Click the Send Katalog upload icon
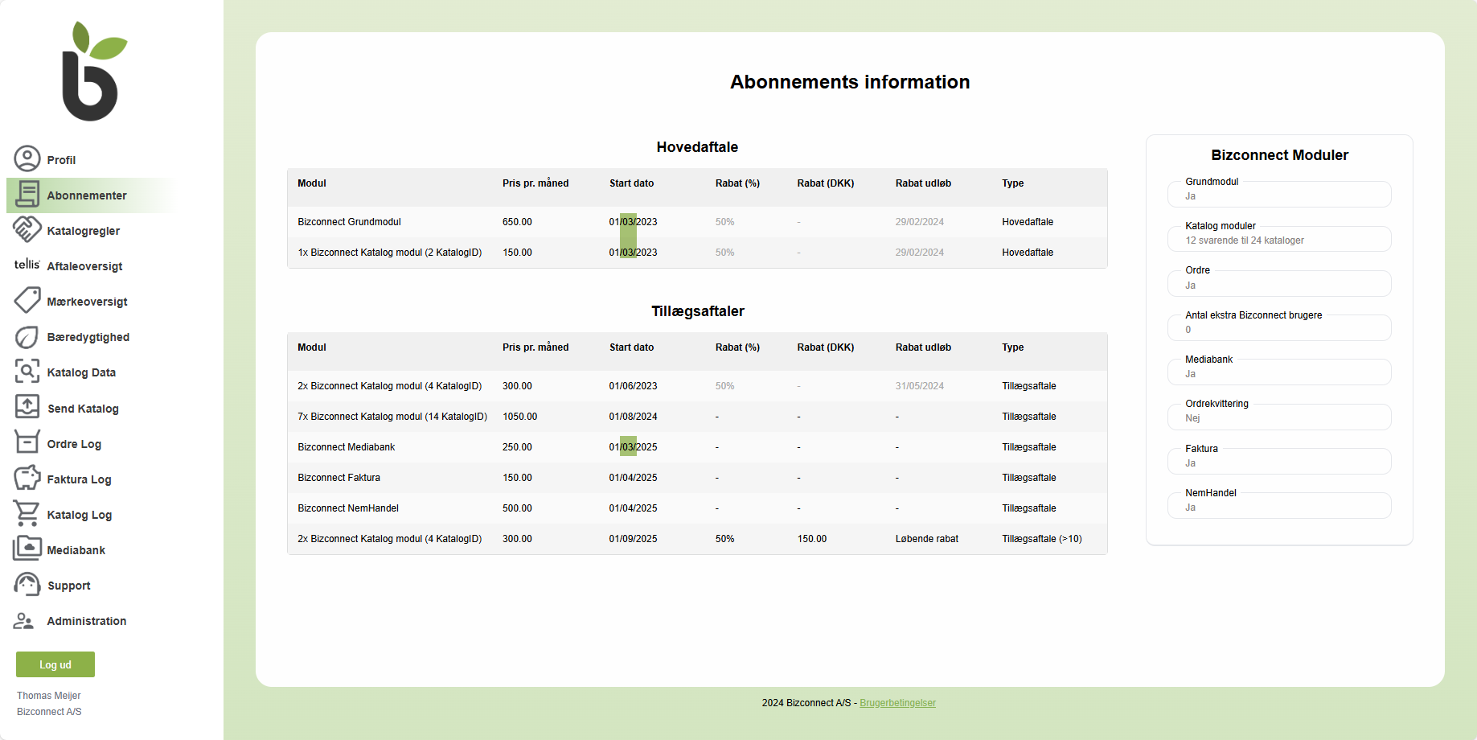Image resolution: width=1477 pixels, height=740 pixels. [27, 407]
